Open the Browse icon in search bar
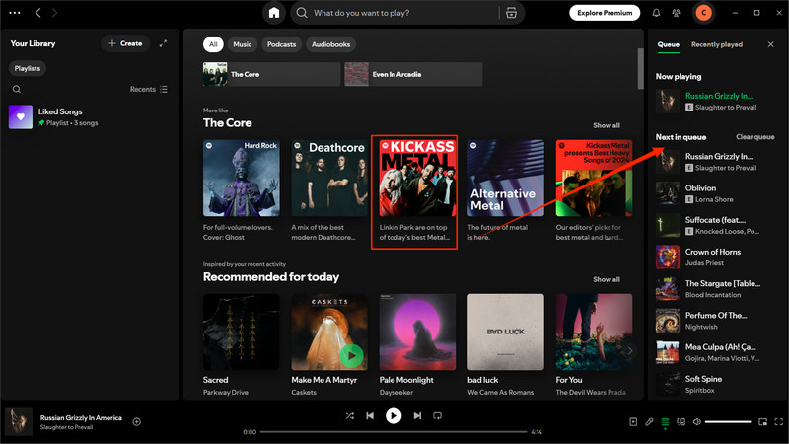This screenshot has height=444, width=789. [x=511, y=13]
